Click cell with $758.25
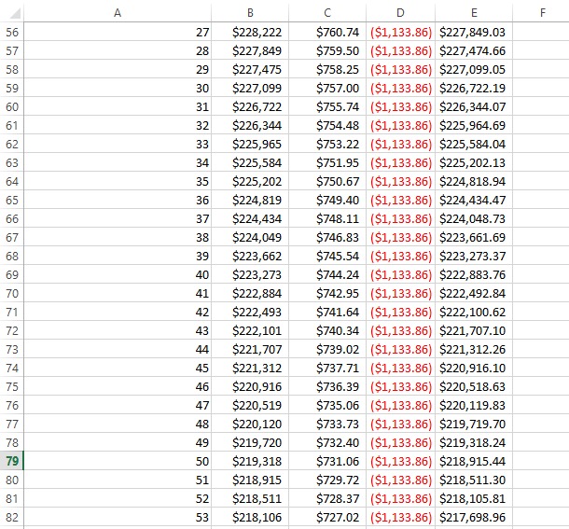The width and height of the screenshot is (569, 529). pyautogui.click(x=327, y=69)
